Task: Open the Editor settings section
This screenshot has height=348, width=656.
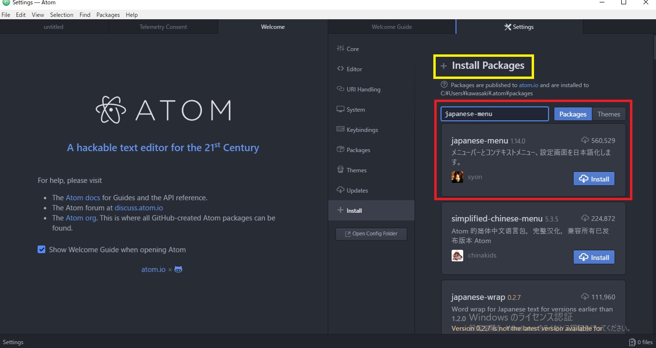Action: [x=353, y=69]
